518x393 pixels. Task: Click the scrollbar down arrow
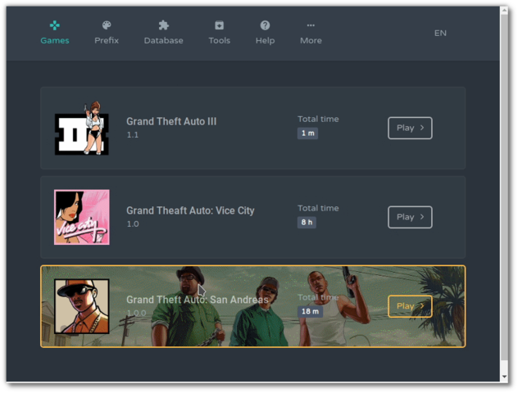point(504,377)
